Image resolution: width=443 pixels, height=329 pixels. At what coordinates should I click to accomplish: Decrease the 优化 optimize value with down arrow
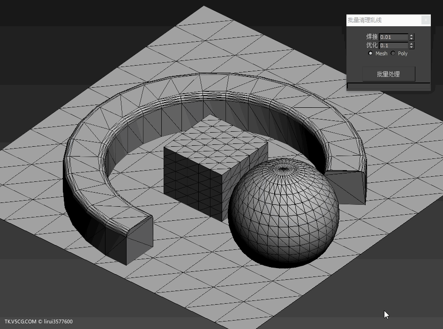click(x=412, y=47)
